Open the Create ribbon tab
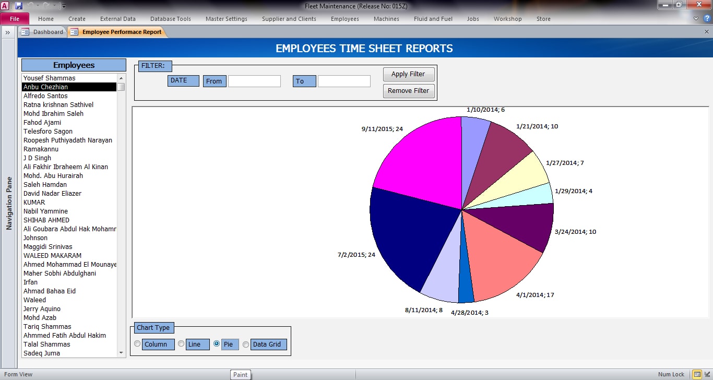Screen dimensions: 713x380 click(77, 19)
